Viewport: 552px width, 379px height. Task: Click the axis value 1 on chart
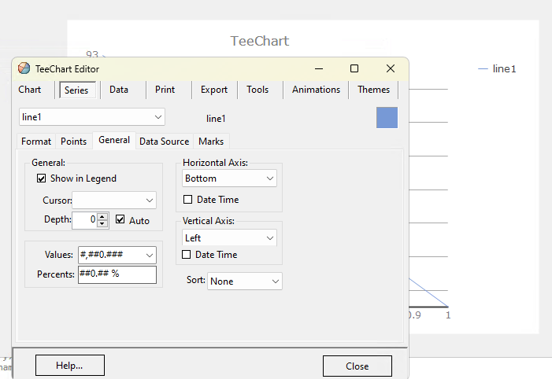[448, 315]
